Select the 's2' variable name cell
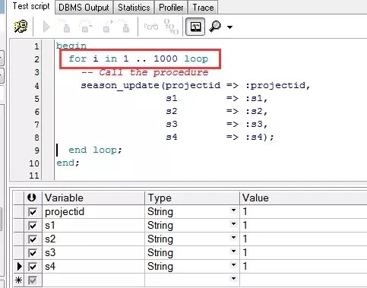The height and width of the screenshot is (288, 367). pyautogui.click(x=93, y=239)
